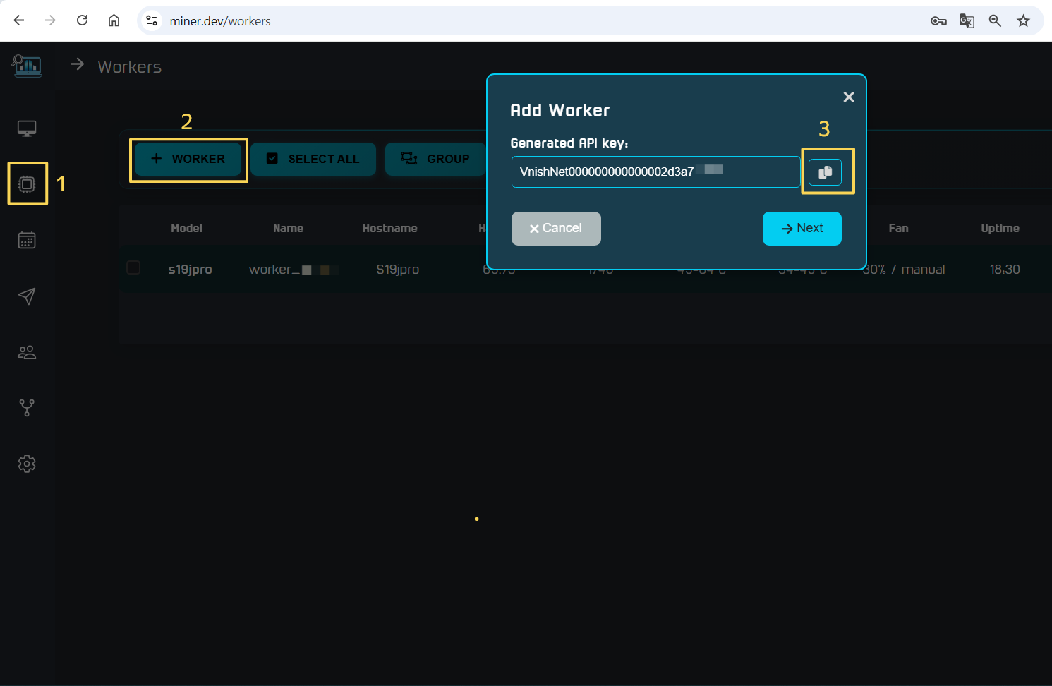View site information icon in address bar

click(152, 20)
